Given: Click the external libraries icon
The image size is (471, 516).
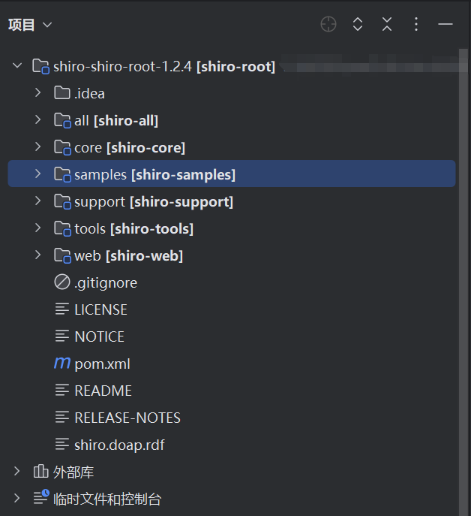Looking at the screenshot, I should (x=40, y=472).
